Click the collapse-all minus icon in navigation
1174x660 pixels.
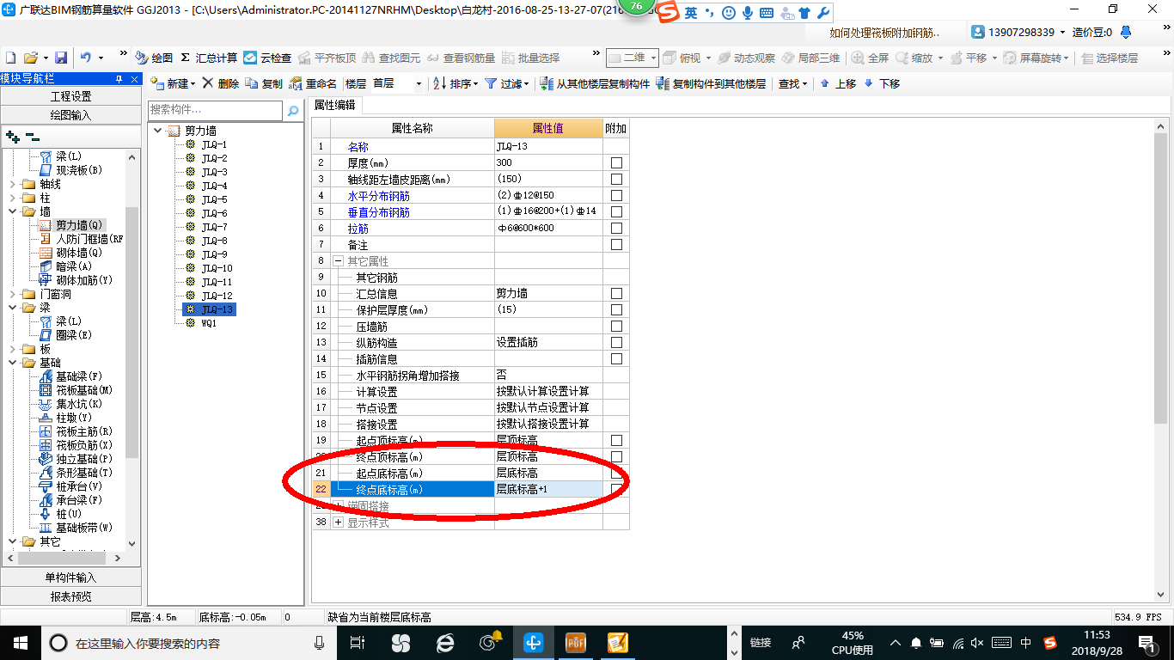(x=32, y=136)
